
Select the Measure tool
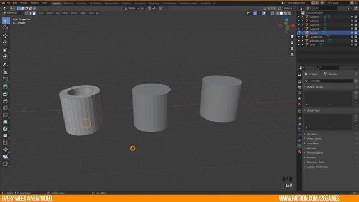pyautogui.click(x=6, y=72)
